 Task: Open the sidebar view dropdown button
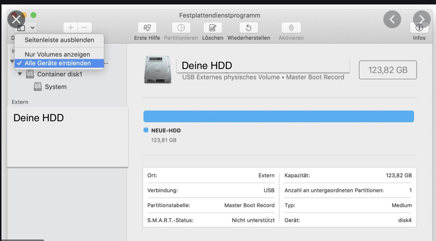pyautogui.click(x=26, y=28)
